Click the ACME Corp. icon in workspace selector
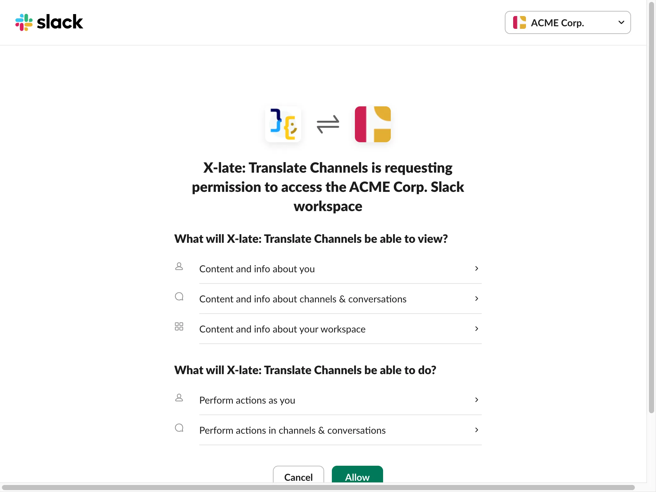The image size is (656, 492). (x=520, y=22)
